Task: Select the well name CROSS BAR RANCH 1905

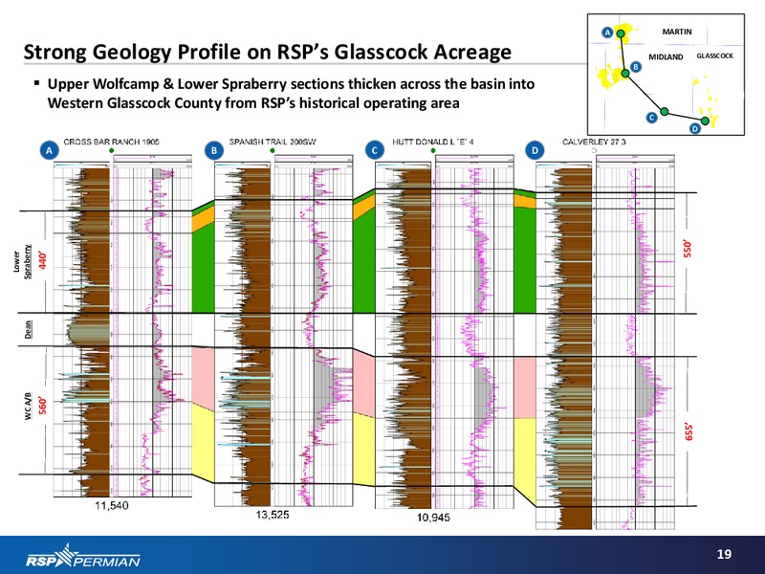Action: 111,142
